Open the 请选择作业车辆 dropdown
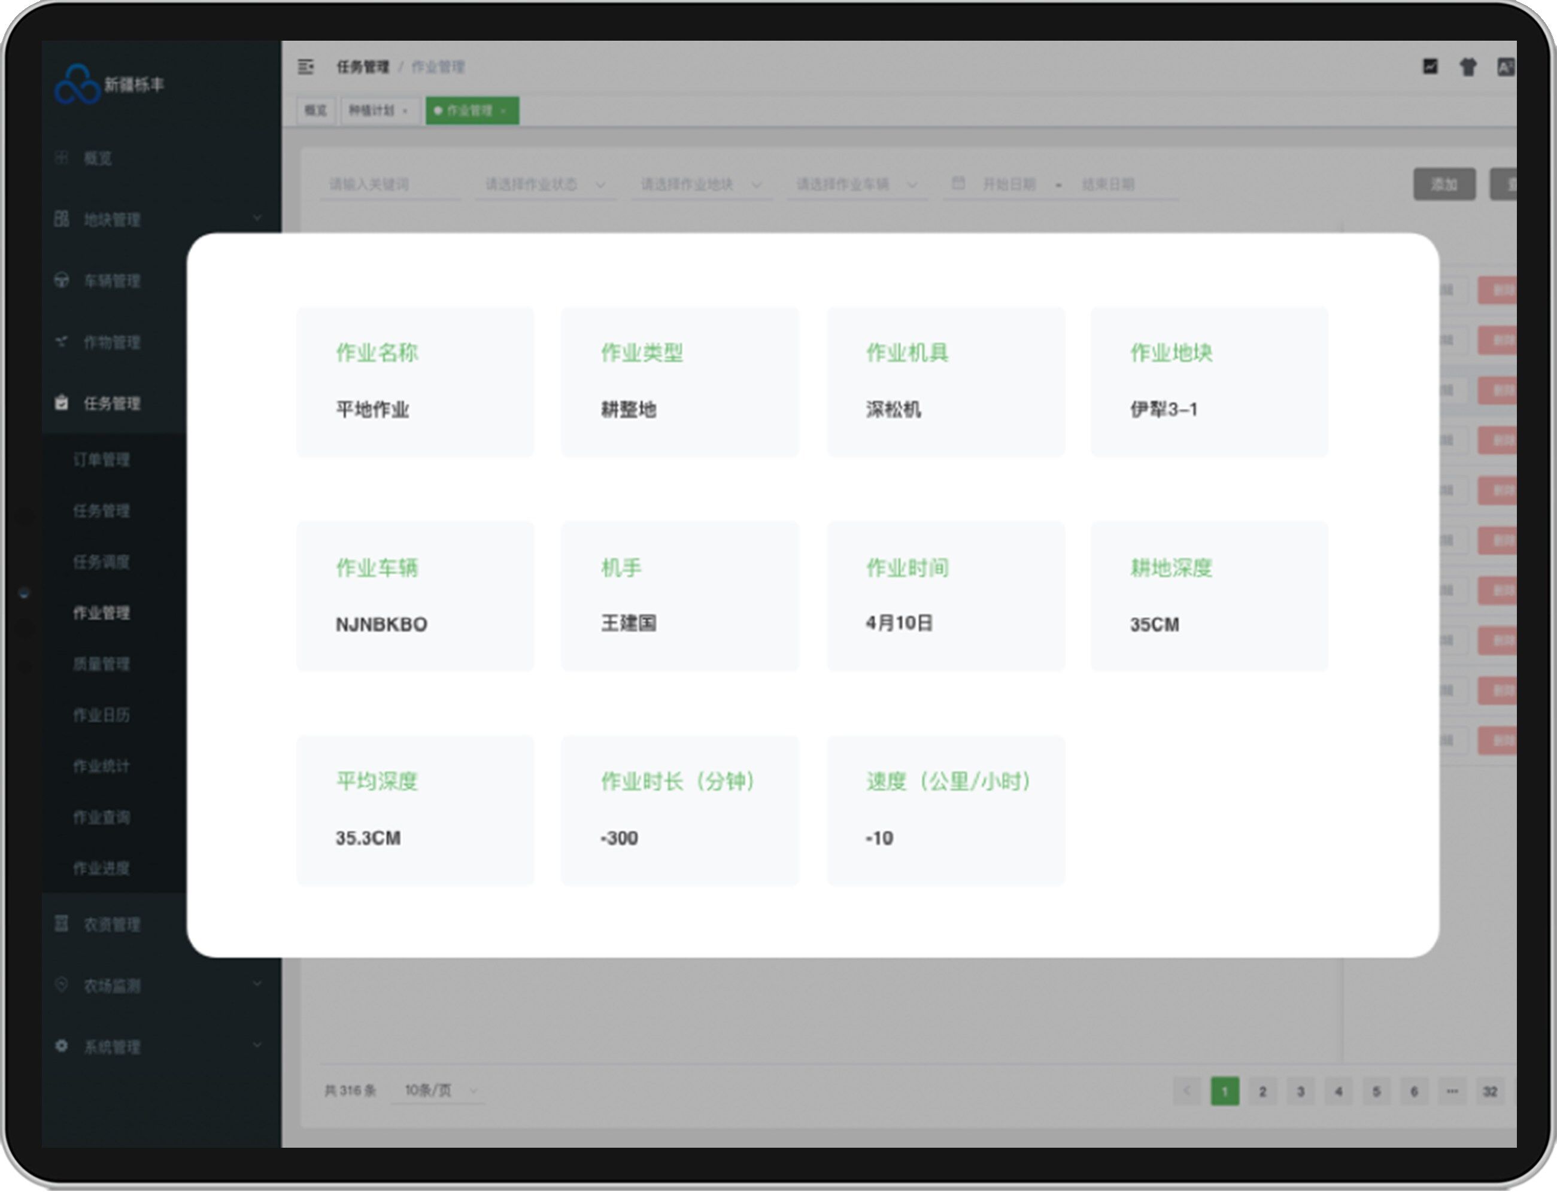1557x1192 pixels. tap(856, 184)
